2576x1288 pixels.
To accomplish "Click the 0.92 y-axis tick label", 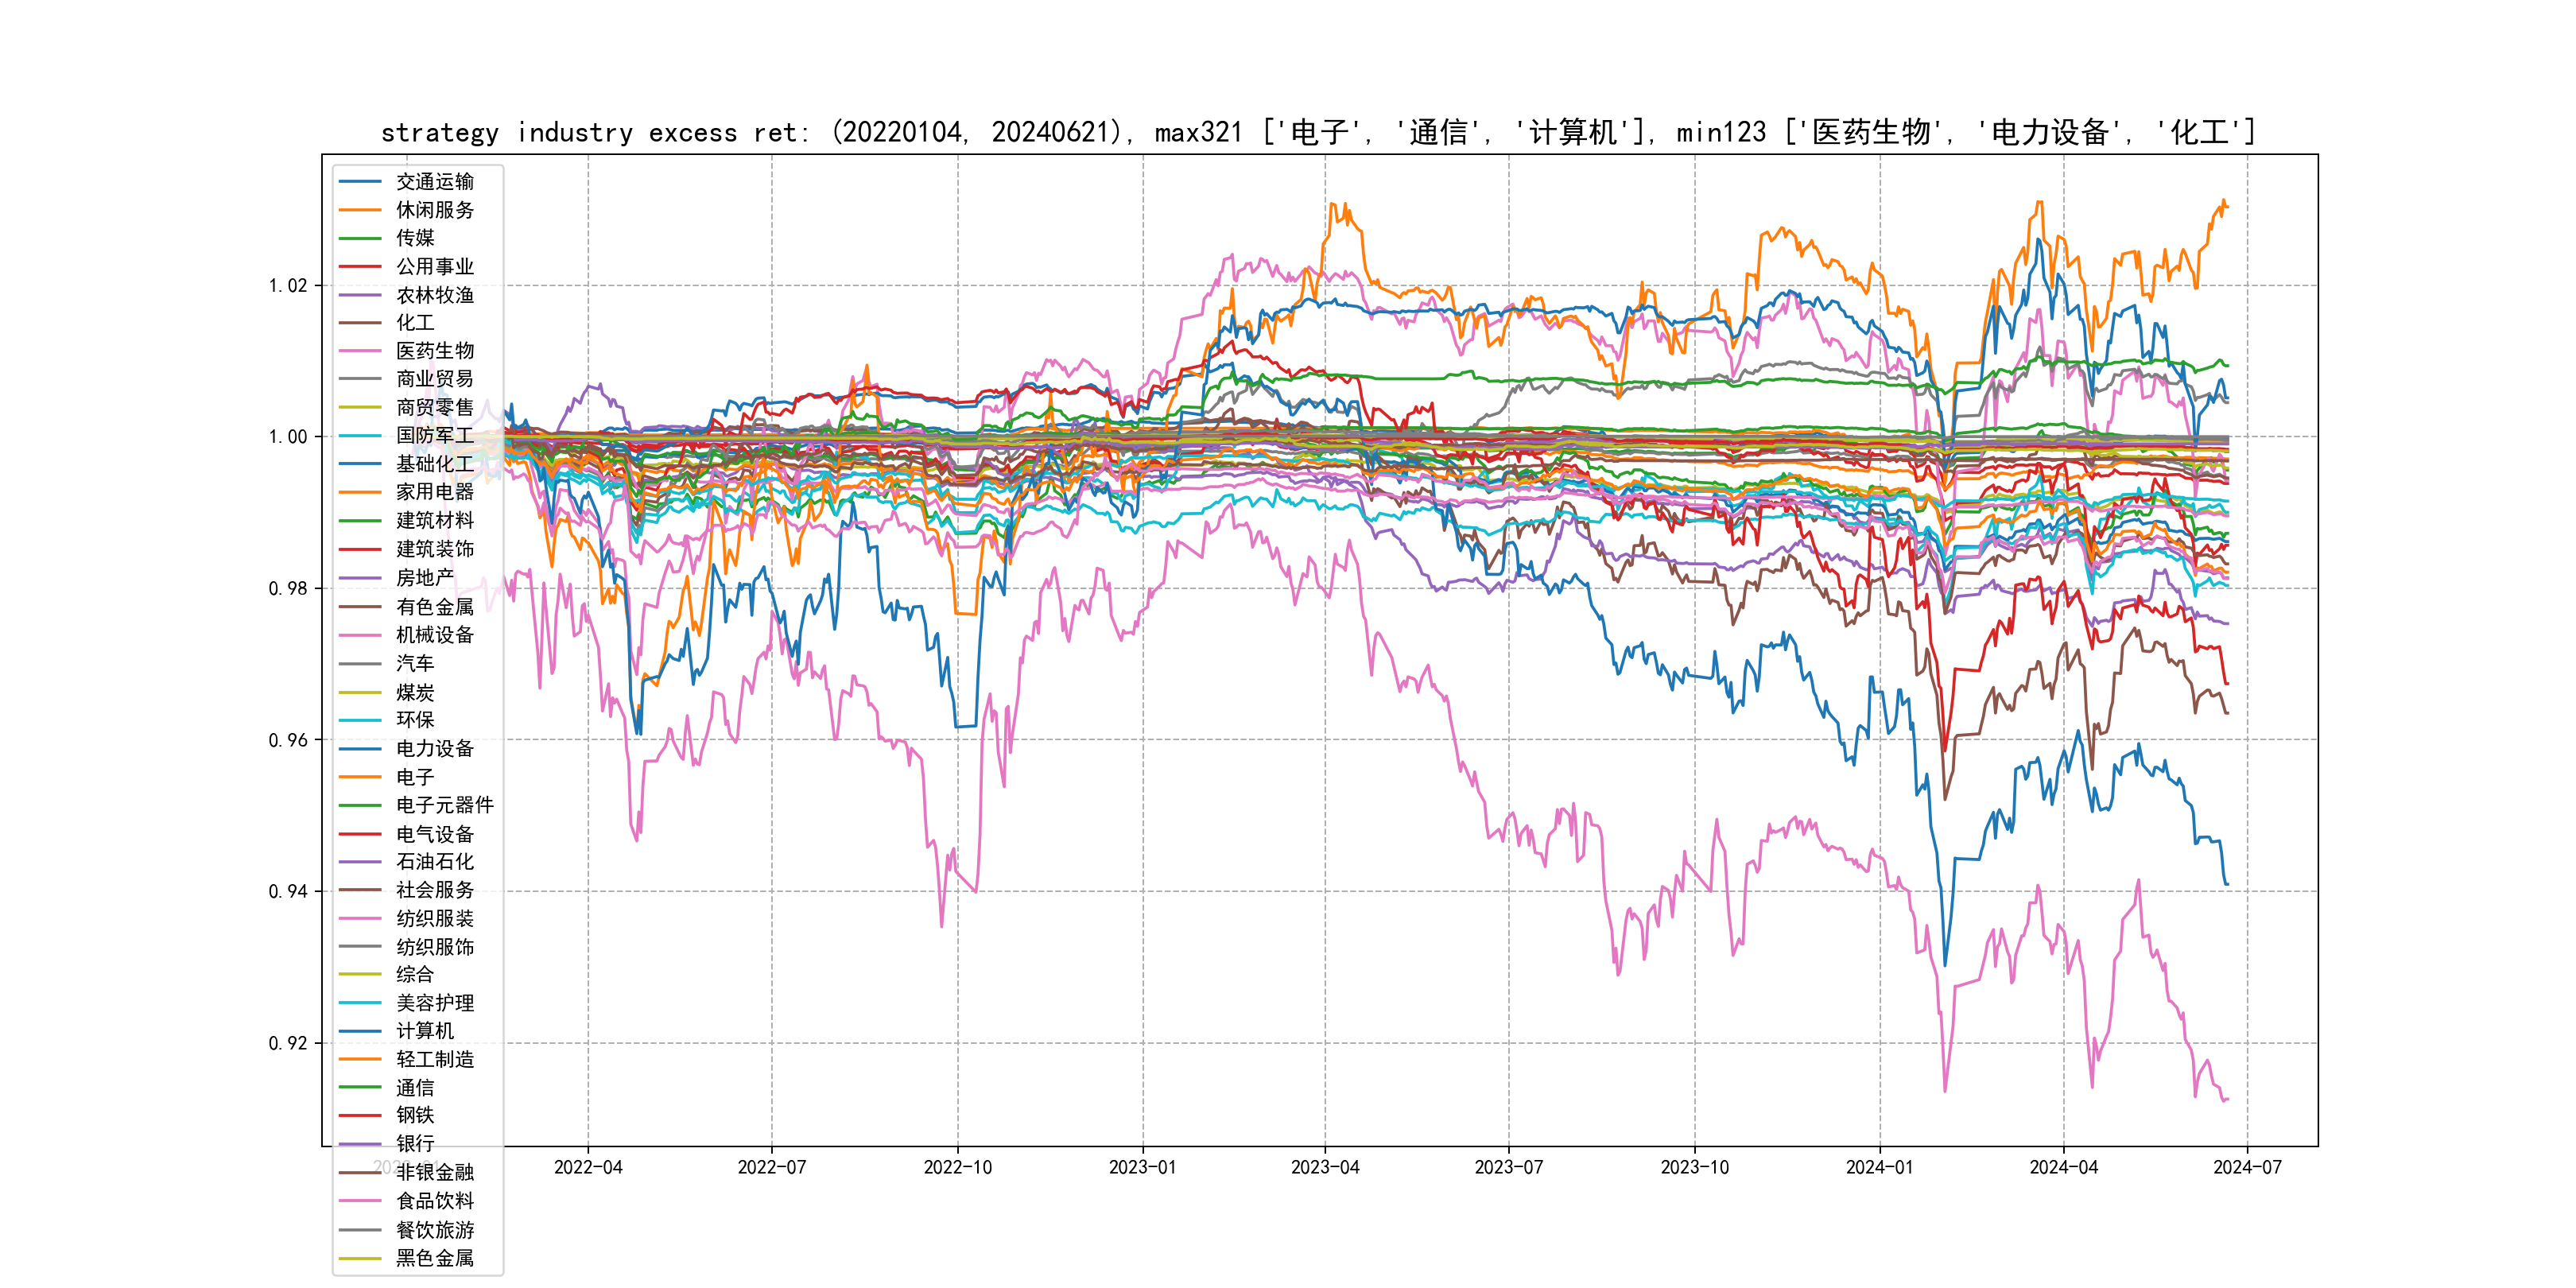I will (288, 1043).
